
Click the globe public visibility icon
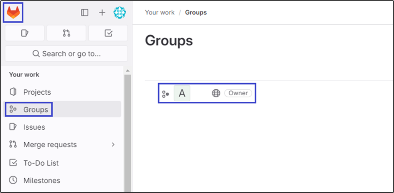tap(216, 93)
